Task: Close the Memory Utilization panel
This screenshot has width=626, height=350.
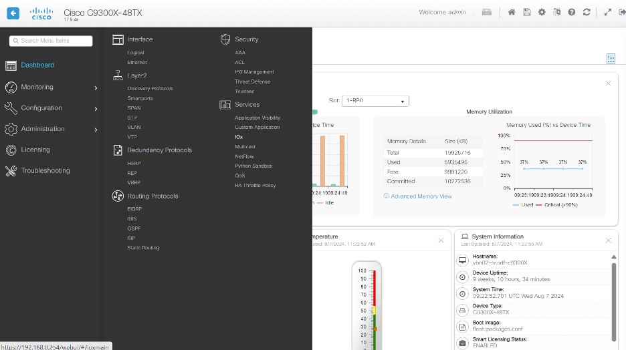Action: (609, 83)
